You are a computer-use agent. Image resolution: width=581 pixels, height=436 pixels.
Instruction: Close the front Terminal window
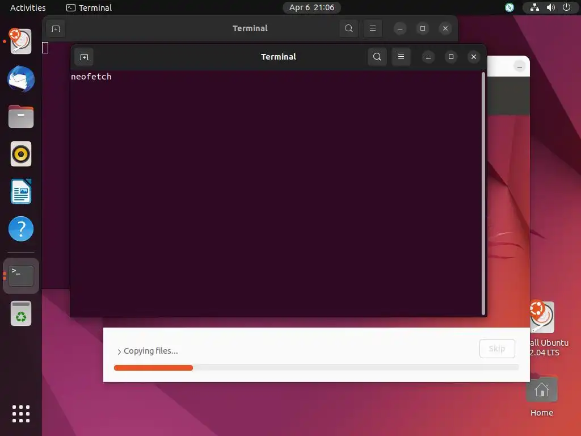click(474, 57)
